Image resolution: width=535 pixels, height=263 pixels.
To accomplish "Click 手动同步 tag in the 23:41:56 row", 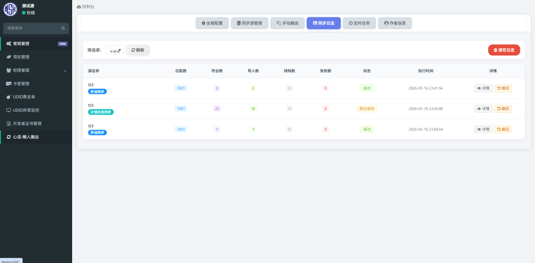I will (97, 91).
